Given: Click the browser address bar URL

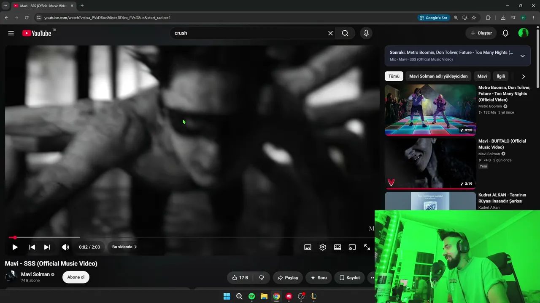Looking at the screenshot, I should (x=108, y=18).
